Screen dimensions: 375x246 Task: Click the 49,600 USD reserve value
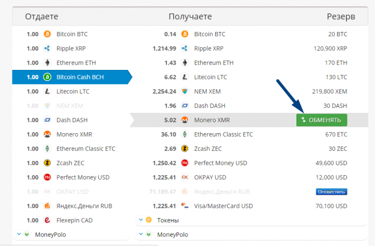tap(332, 163)
